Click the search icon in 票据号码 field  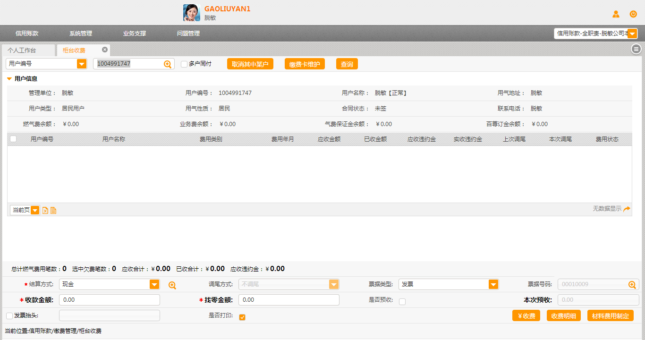(632, 284)
